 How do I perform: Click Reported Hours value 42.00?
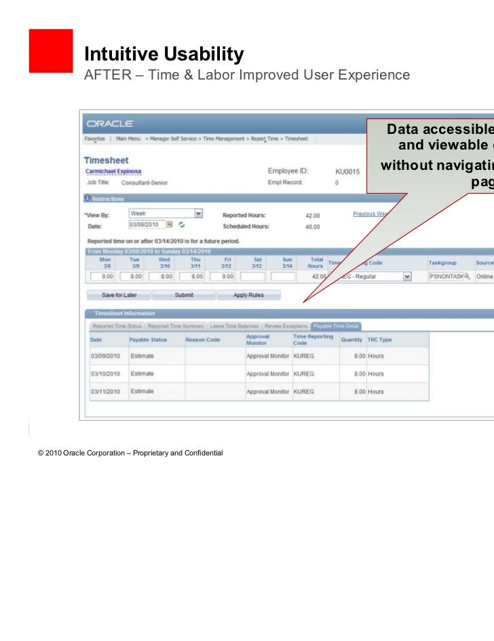pyautogui.click(x=313, y=216)
